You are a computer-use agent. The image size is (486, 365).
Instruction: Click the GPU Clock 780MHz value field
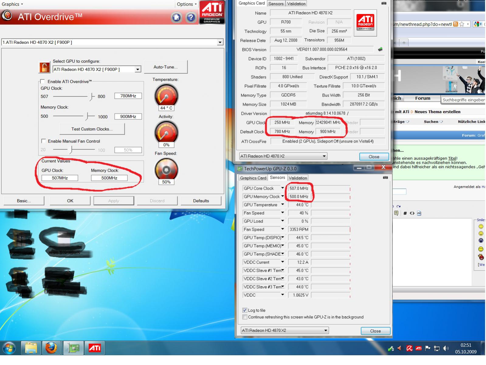click(x=128, y=96)
